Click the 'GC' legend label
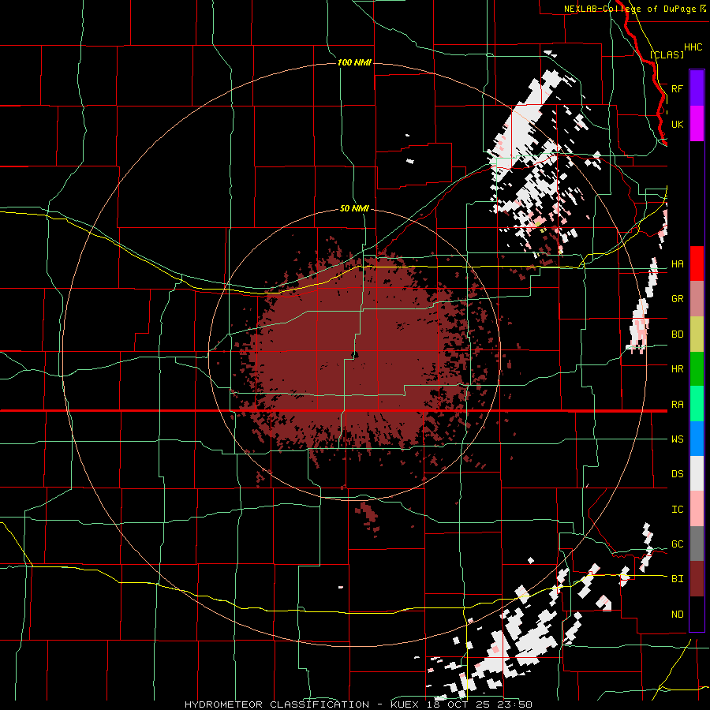 click(x=677, y=544)
